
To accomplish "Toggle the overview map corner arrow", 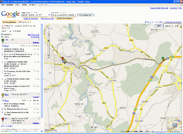I will (x=181, y=132).
